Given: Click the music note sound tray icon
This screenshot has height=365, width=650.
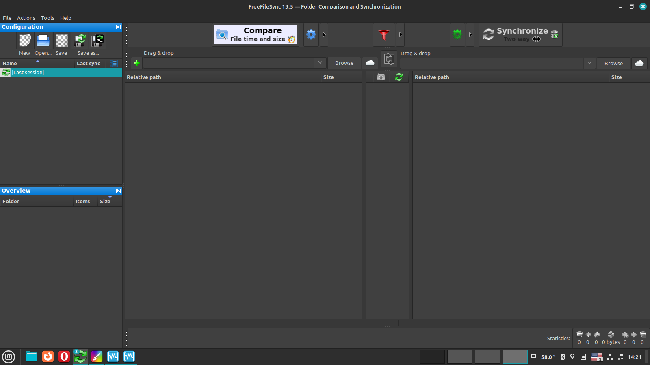Looking at the screenshot, I should pos(620,357).
